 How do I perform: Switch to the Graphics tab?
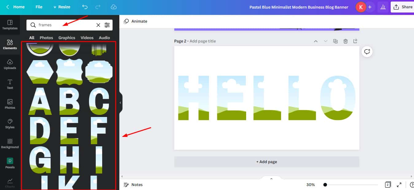pos(67,38)
